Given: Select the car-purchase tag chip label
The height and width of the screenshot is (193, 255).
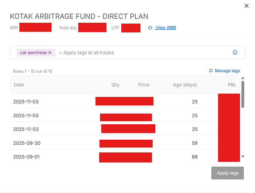Looking at the screenshot, I should tap(33, 52).
